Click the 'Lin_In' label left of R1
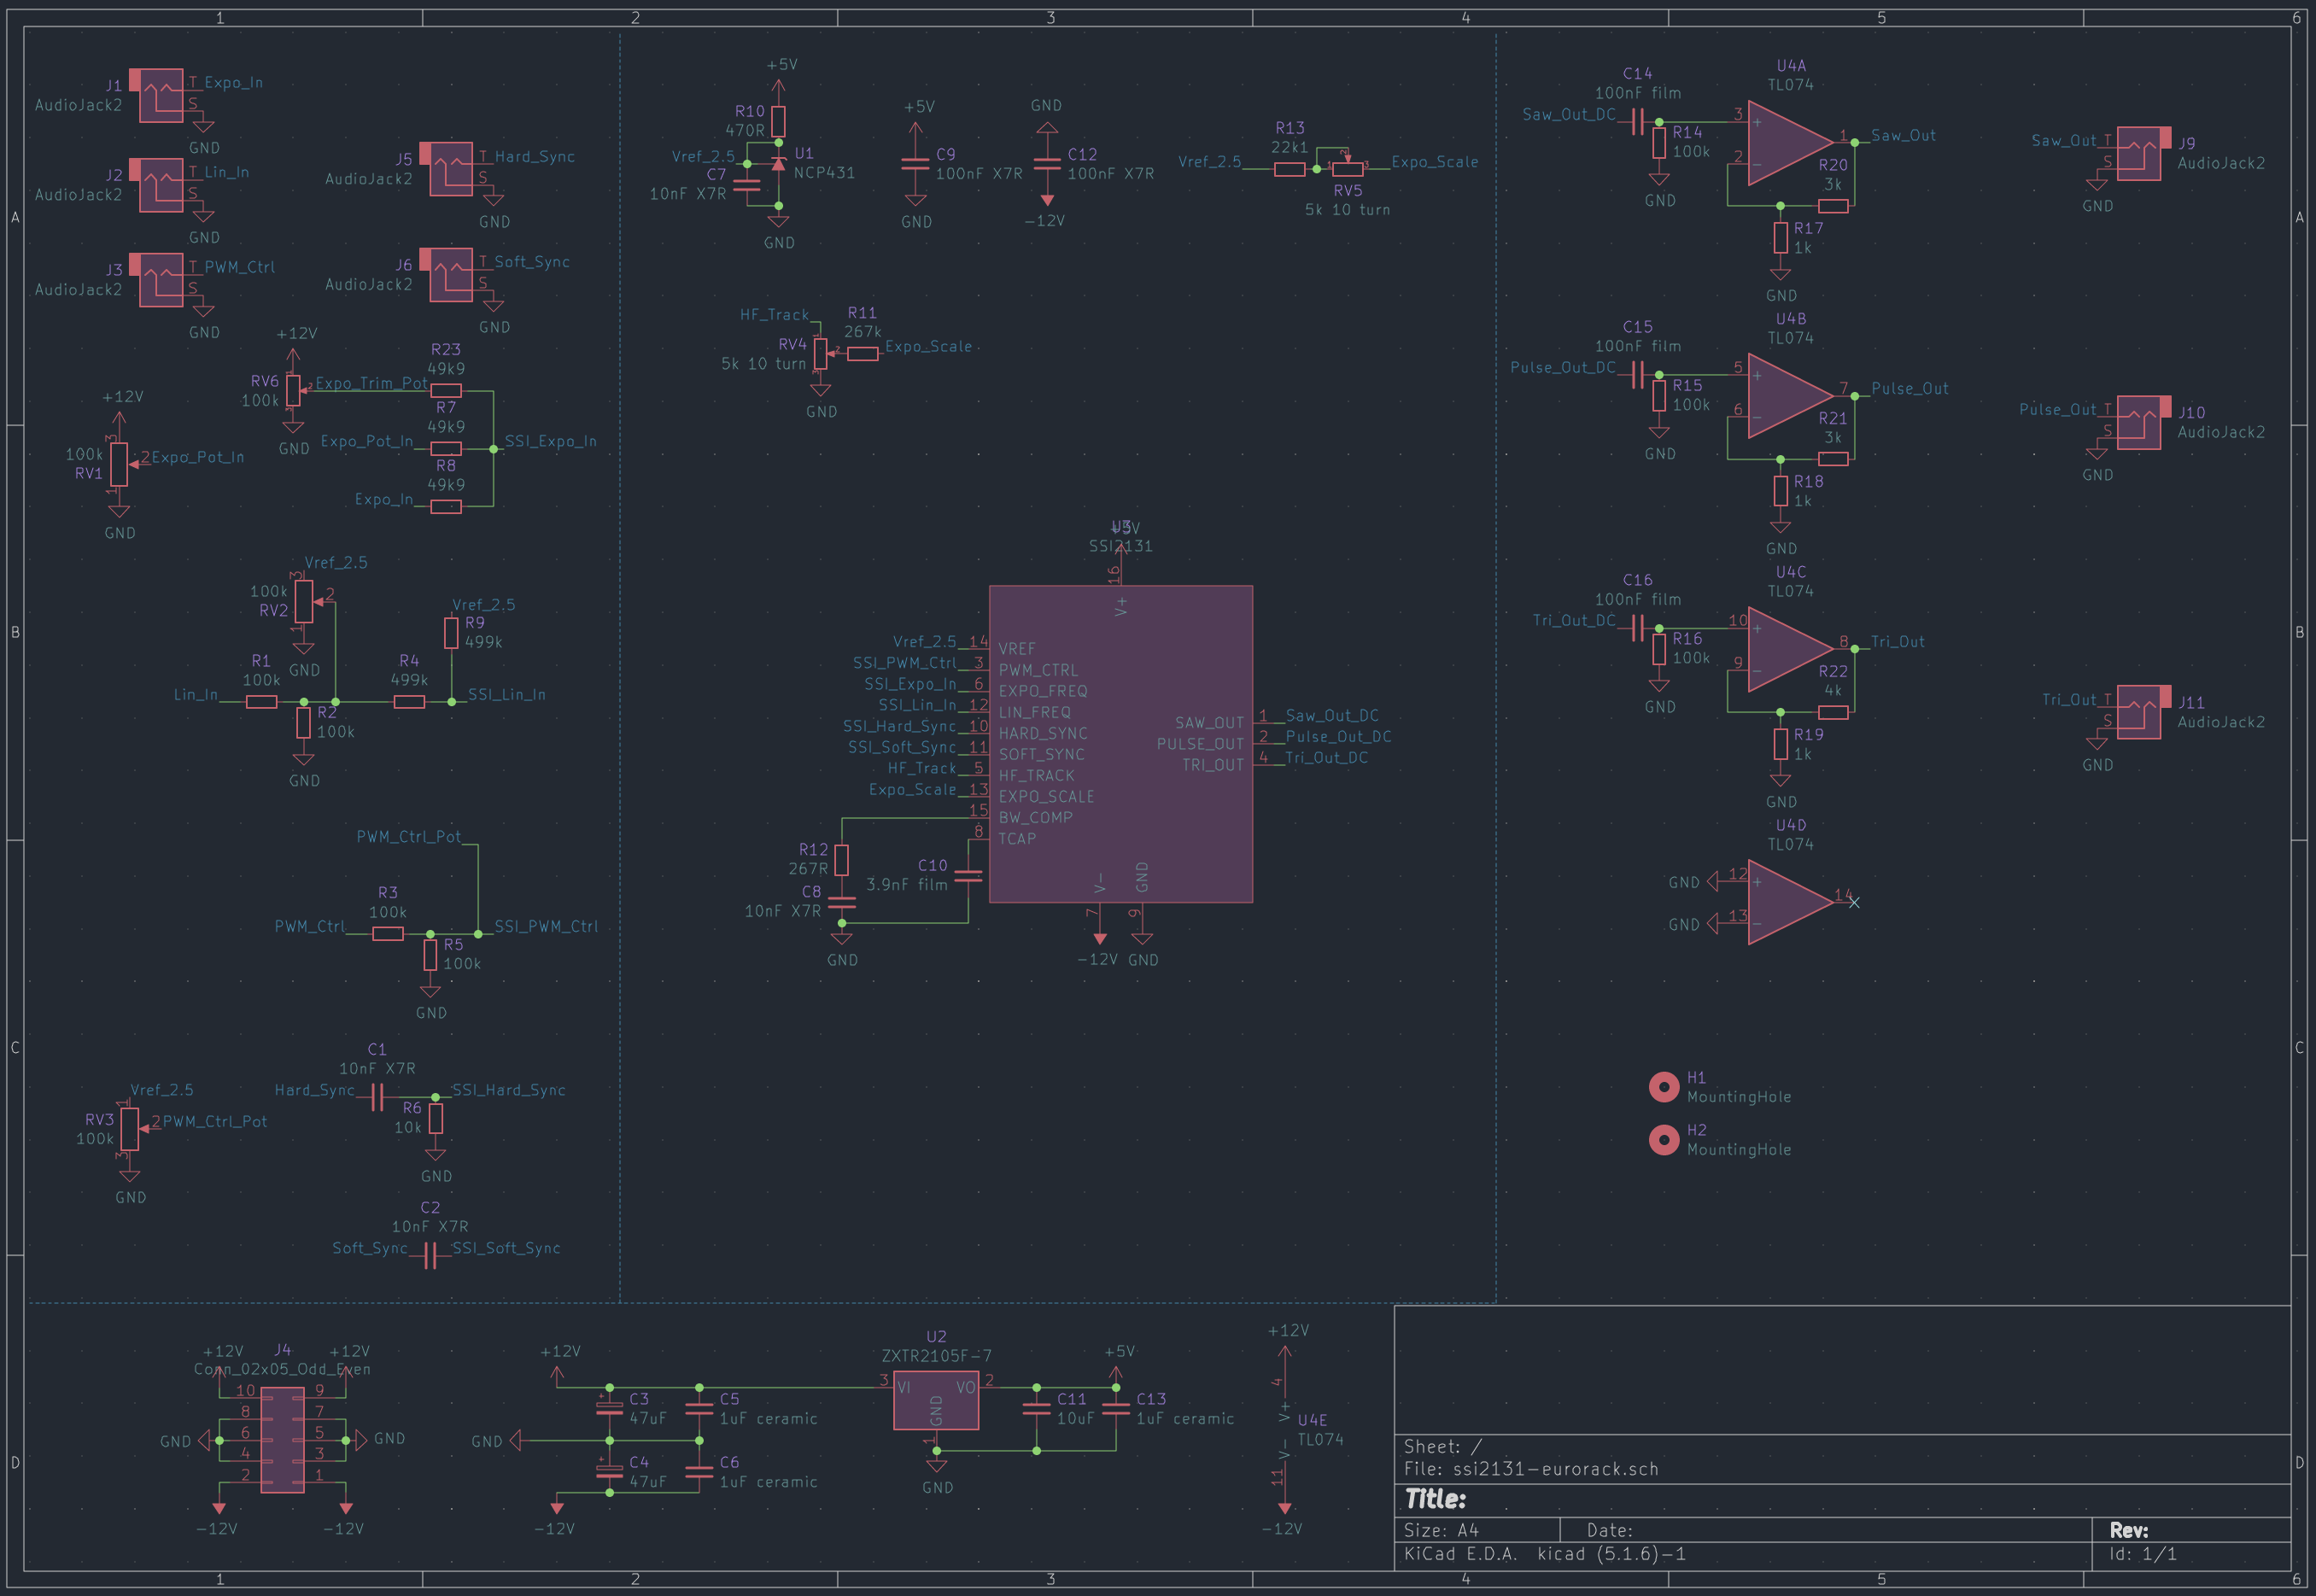This screenshot has height=1596, width=2316. pos(196,694)
